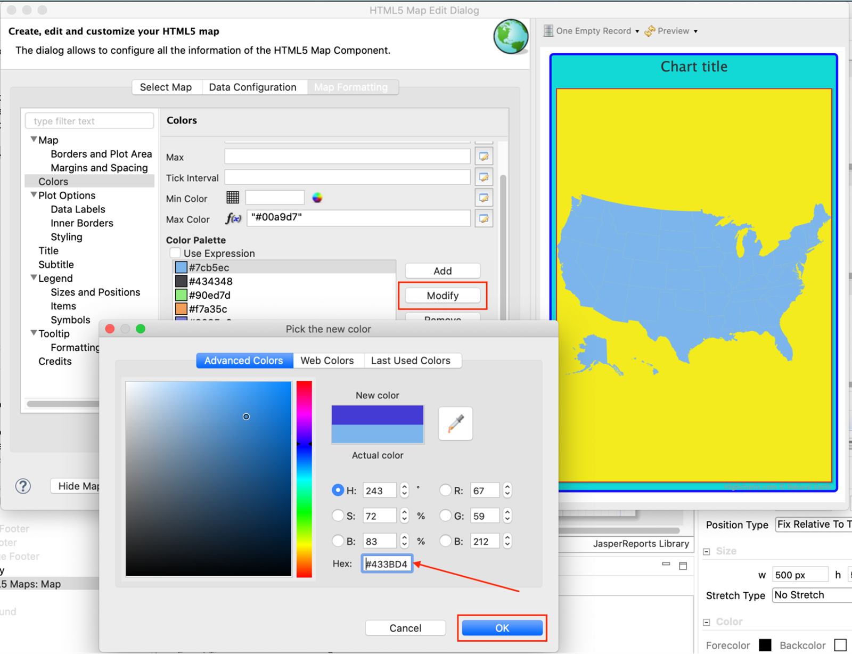Click the Backcolor white swatch
Image resolution: width=852 pixels, height=654 pixels.
pyautogui.click(x=840, y=645)
